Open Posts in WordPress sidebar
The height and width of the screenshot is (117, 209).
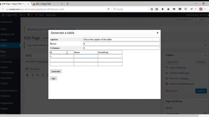(x=3, y=29)
